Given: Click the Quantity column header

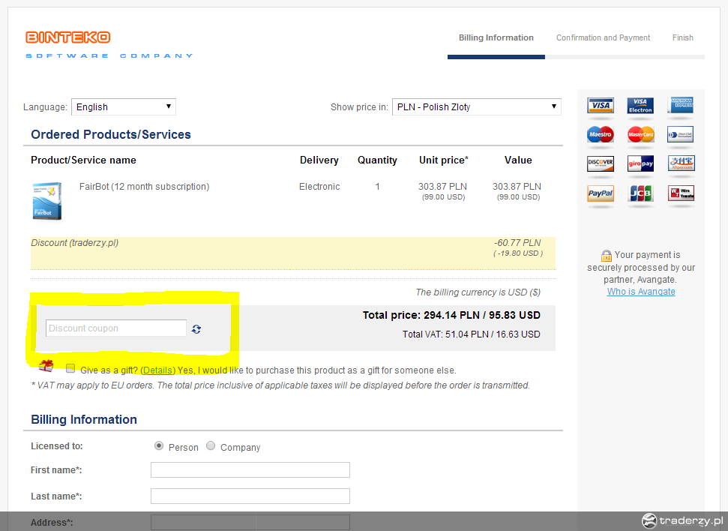Looking at the screenshot, I should coord(377,160).
